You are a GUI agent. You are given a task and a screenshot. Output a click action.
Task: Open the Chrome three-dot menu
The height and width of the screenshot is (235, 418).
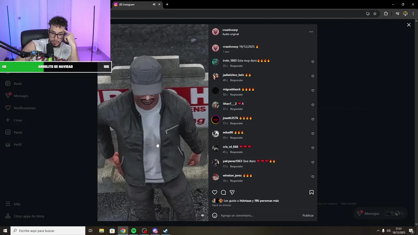(x=413, y=14)
